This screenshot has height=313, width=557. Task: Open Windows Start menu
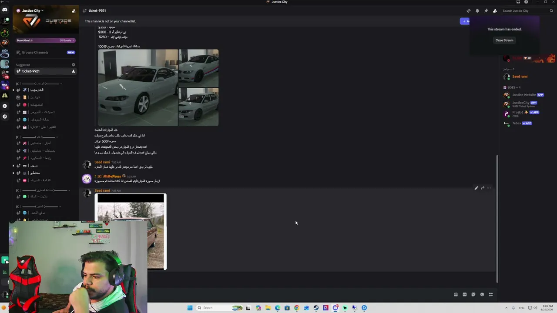coord(190,308)
